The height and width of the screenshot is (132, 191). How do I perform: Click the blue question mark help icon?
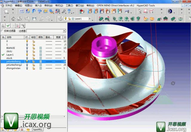pos(70,11)
